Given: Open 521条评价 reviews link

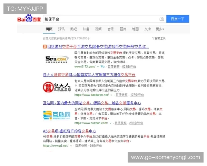Looking at the screenshot, I should coord(129,67).
